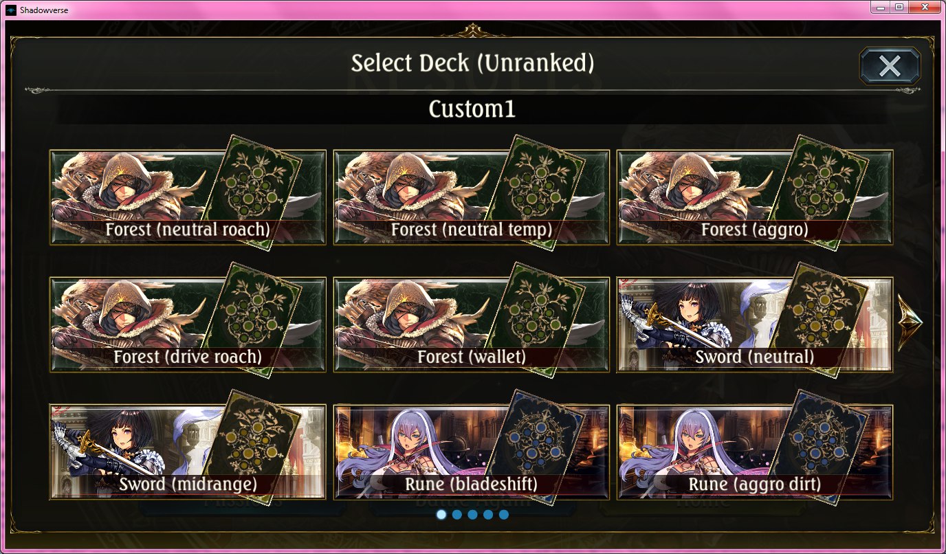
Task: Select the Forest (drive roach) deck
Action: pos(188,324)
